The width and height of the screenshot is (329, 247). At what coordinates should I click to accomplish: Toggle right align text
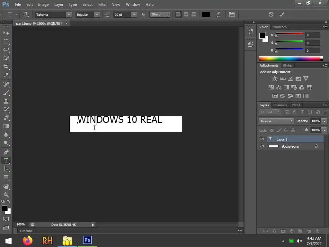pos(194,14)
